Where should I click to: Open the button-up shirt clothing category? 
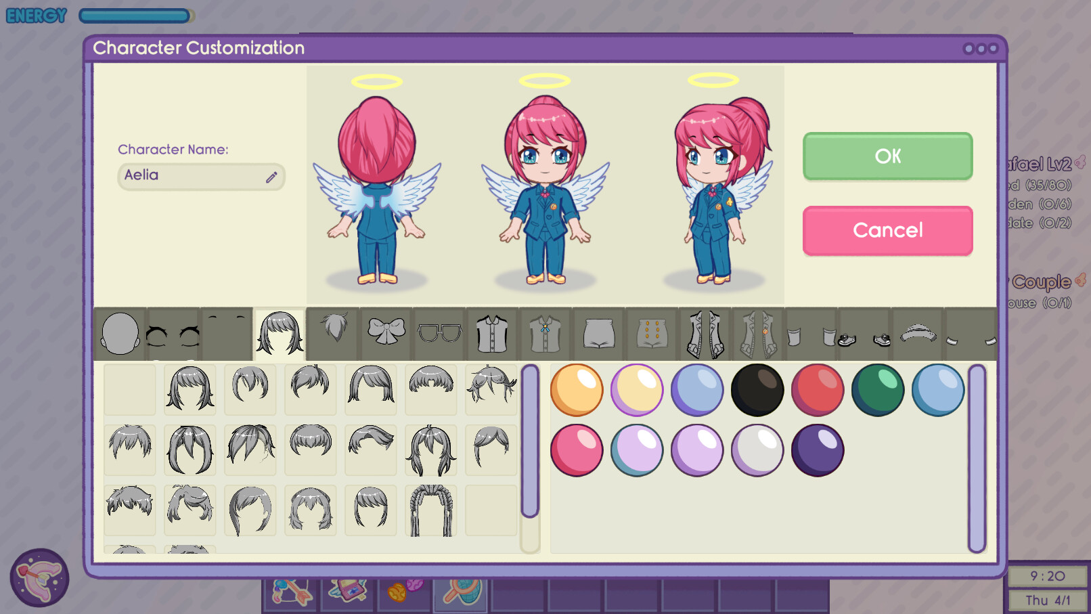tap(492, 332)
